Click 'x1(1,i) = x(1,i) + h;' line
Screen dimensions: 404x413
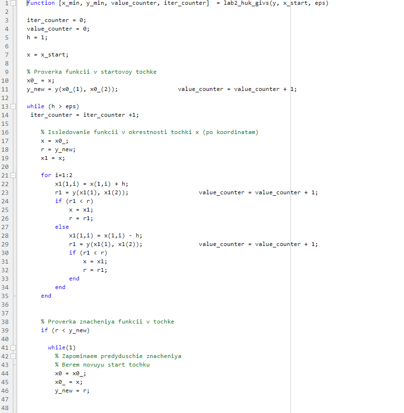92,184
